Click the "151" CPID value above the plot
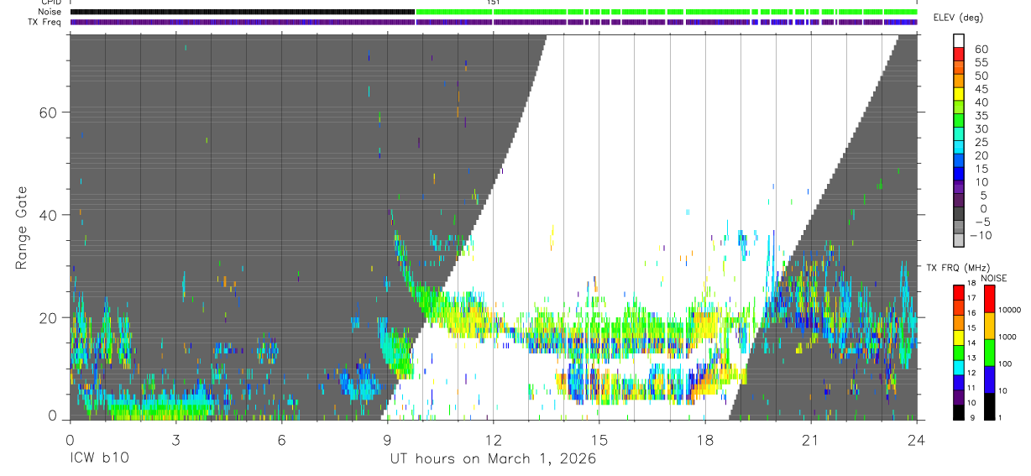 click(x=494, y=3)
